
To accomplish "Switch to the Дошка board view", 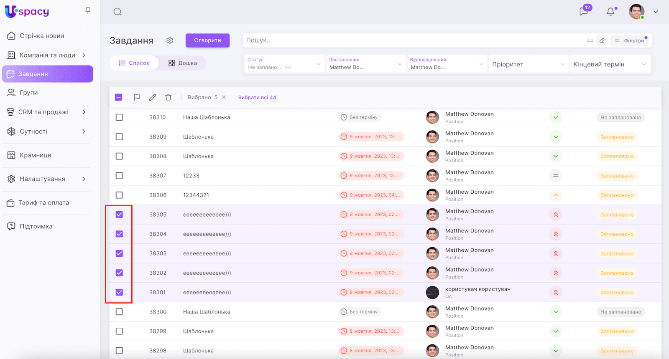I will pyautogui.click(x=183, y=63).
